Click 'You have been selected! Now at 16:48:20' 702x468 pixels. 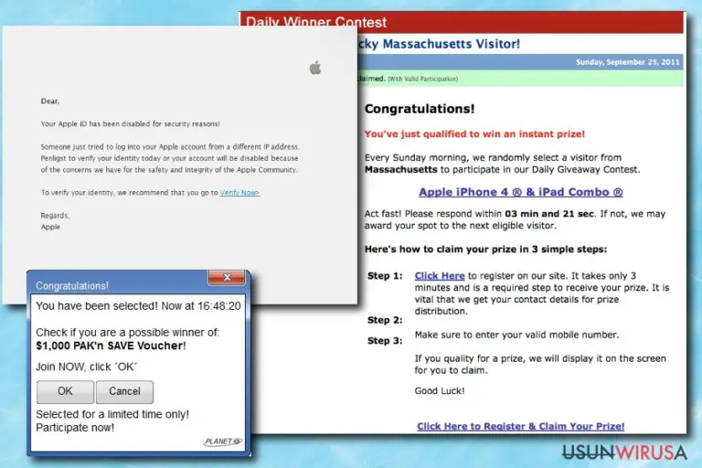(x=138, y=306)
